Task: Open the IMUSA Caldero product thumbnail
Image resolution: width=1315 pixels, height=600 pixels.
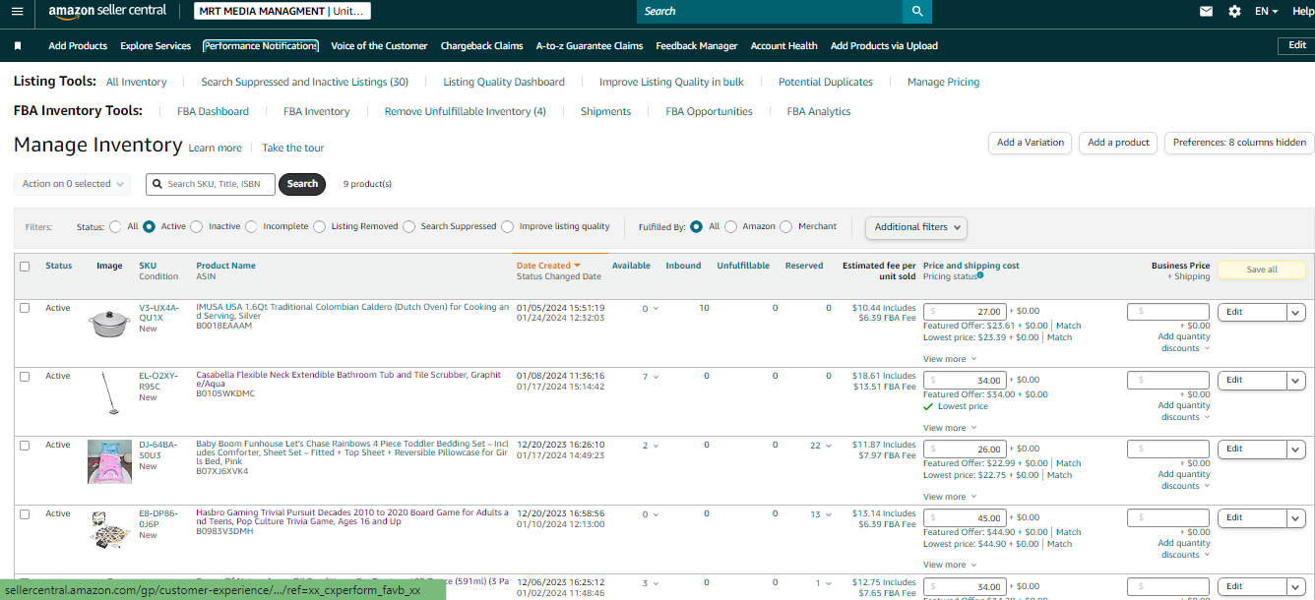Action: [x=109, y=324]
